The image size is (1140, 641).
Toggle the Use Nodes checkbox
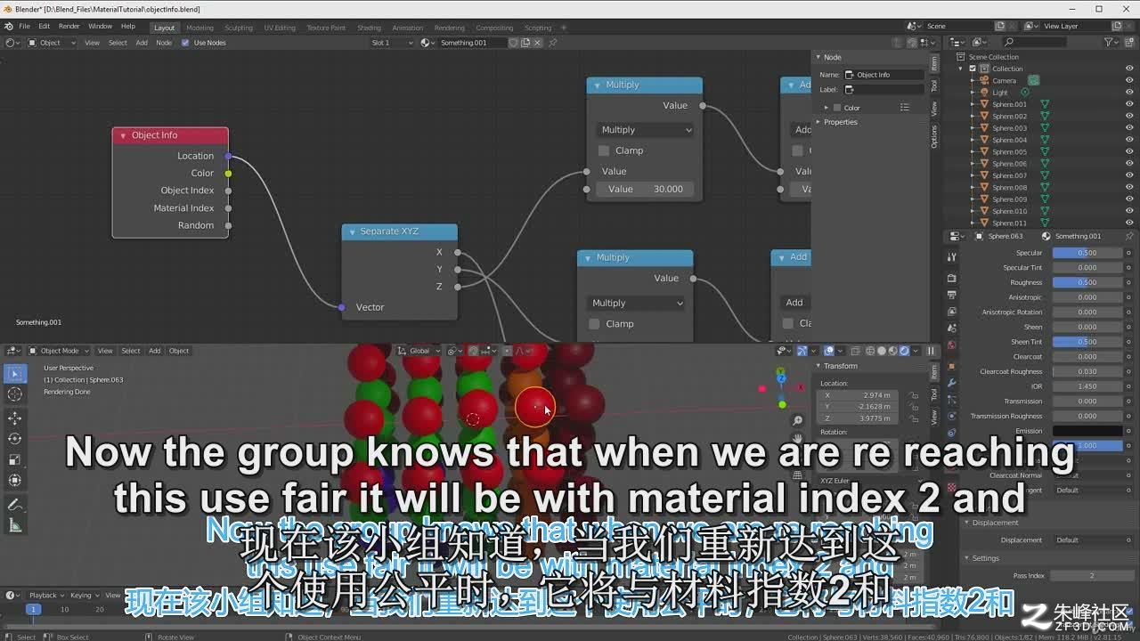click(x=185, y=43)
